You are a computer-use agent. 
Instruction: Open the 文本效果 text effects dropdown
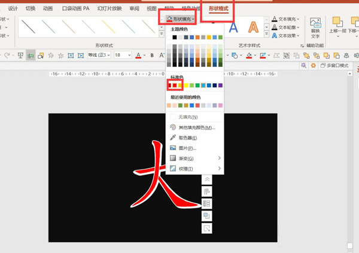point(286,35)
